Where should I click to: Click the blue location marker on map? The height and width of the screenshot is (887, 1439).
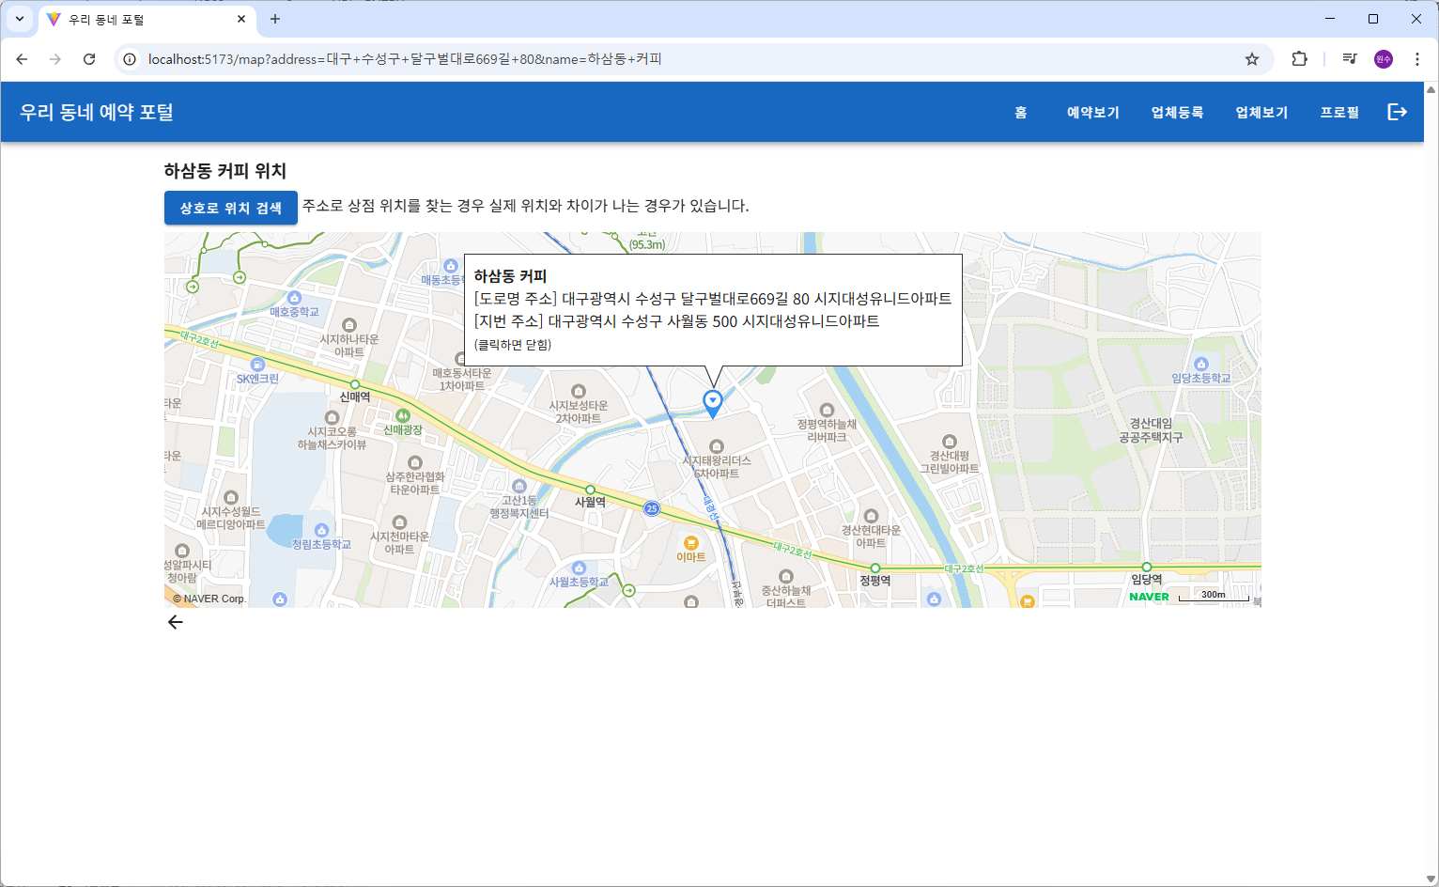[x=713, y=404]
